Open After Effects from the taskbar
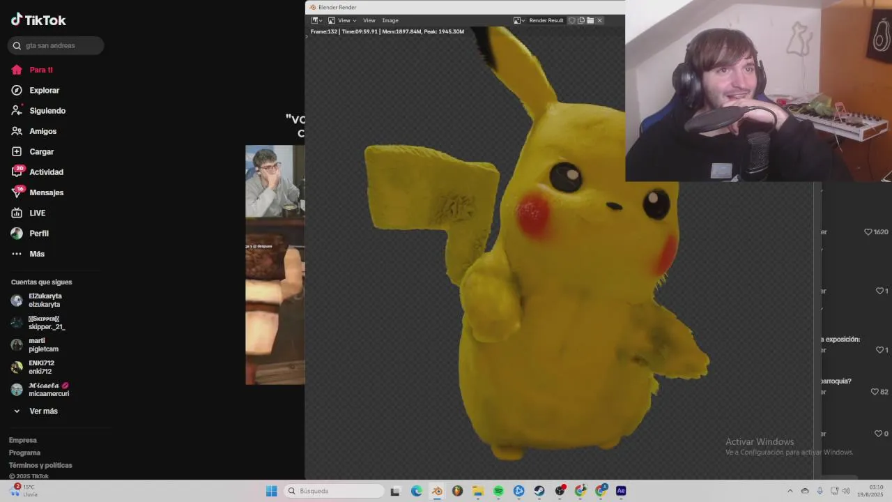 [x=621, y=491]
